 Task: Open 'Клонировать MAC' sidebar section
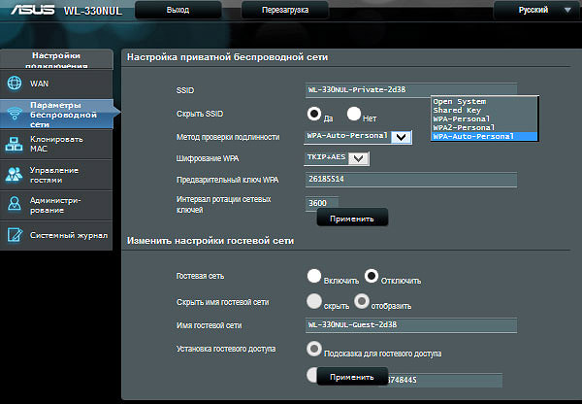point(56,144)
